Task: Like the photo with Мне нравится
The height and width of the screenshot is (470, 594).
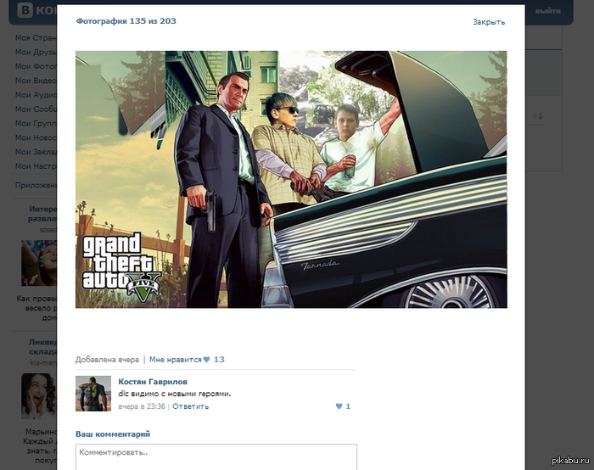Action: point(175,360)
